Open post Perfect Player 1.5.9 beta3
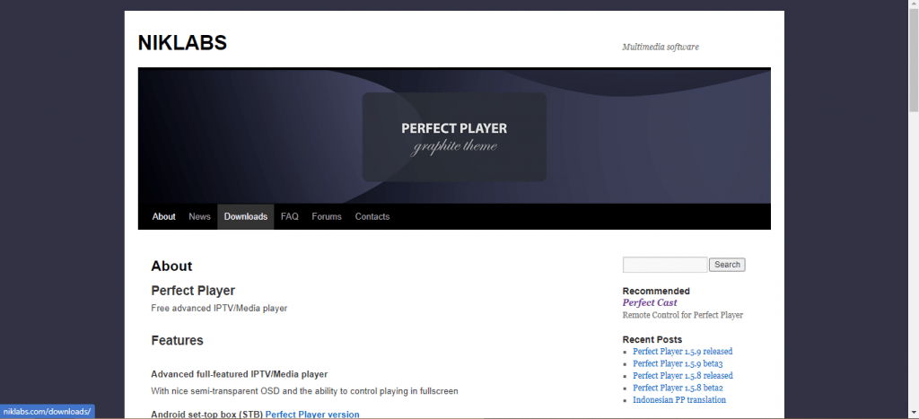The image size is (919, 419). click(x=678, y=364)
